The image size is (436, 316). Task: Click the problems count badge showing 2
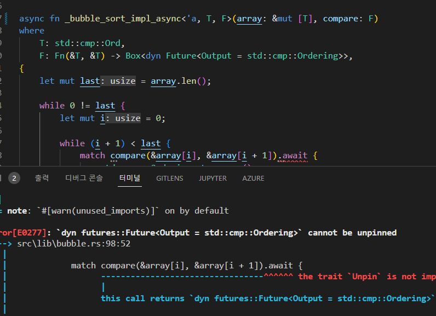[x=14, y=178]
